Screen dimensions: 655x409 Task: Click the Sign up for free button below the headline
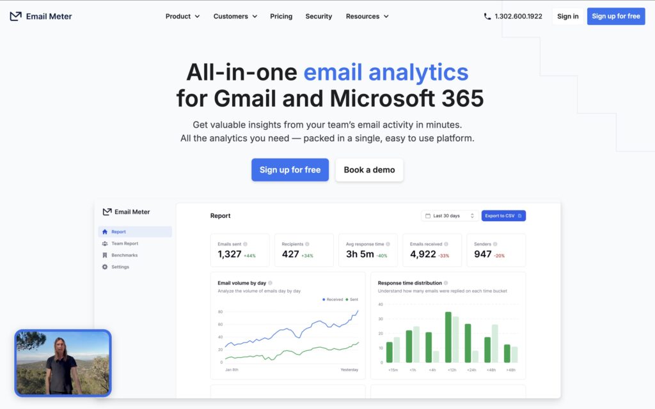290,170
